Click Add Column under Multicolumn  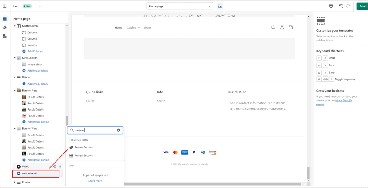[x=35, y=51]
